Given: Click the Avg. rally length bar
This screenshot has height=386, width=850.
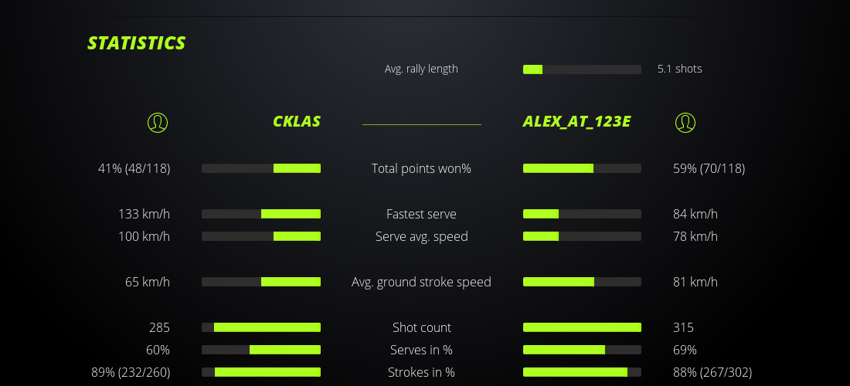Looking at the screenshot, I should [x=582, y=69].
